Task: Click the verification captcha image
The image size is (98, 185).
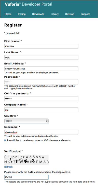Action: [26, 160]
